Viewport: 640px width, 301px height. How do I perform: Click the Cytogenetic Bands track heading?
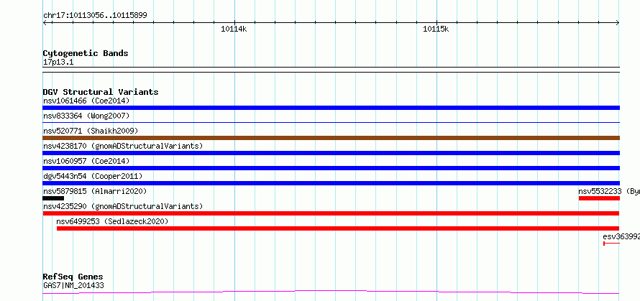coord(86,53)
